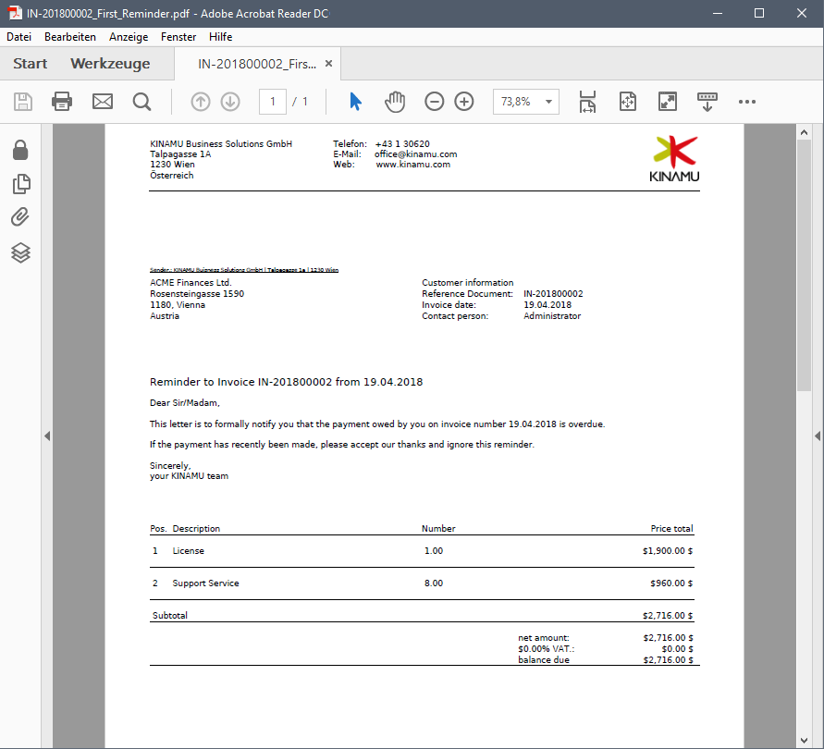
Task: Click the KINAMU logo in the document
Action: click(675, 159)
